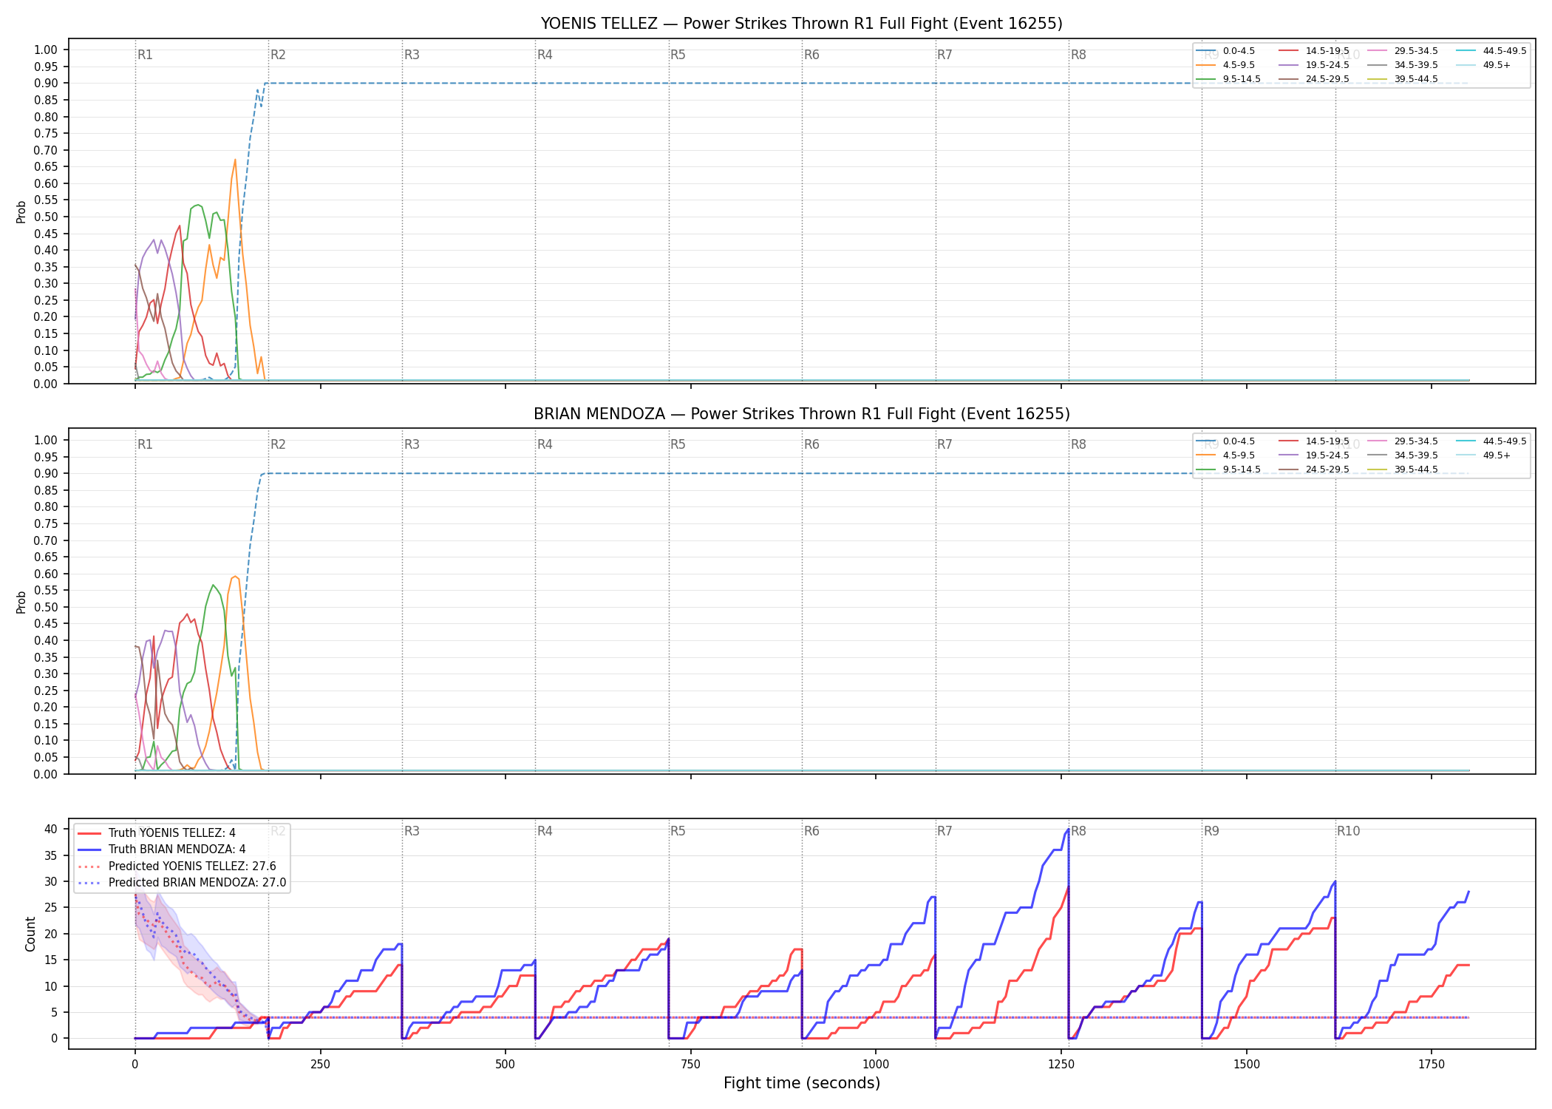Click the YOENIS TELLEZ chart title

tap(802, 24)
